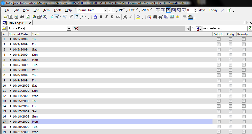Click the print preview magnifier page icon
The height and width of the screenshot is (134, 252).
point(10,17)
